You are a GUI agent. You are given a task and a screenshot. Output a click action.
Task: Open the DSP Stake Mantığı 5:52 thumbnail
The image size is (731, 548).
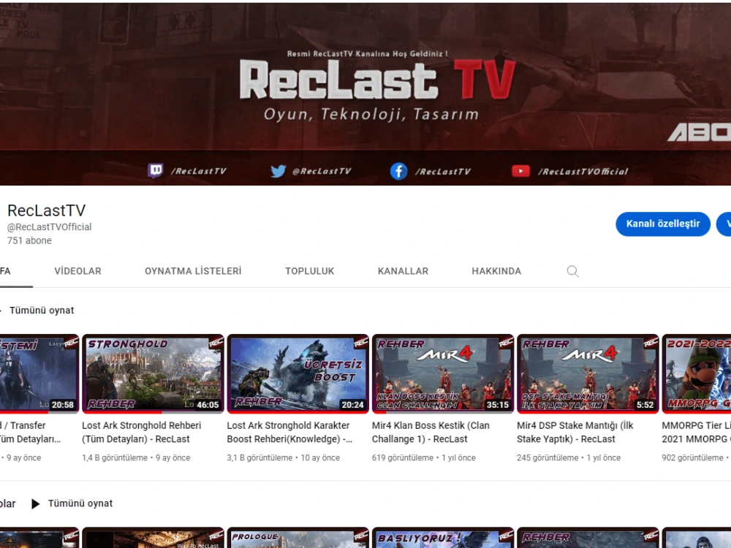pos(588,373)
